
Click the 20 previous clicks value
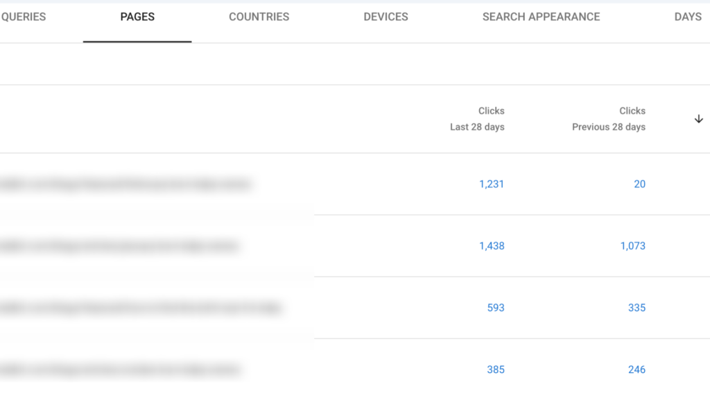[639, 184]
